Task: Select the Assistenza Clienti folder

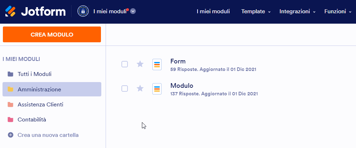Action: coord(40,105)
